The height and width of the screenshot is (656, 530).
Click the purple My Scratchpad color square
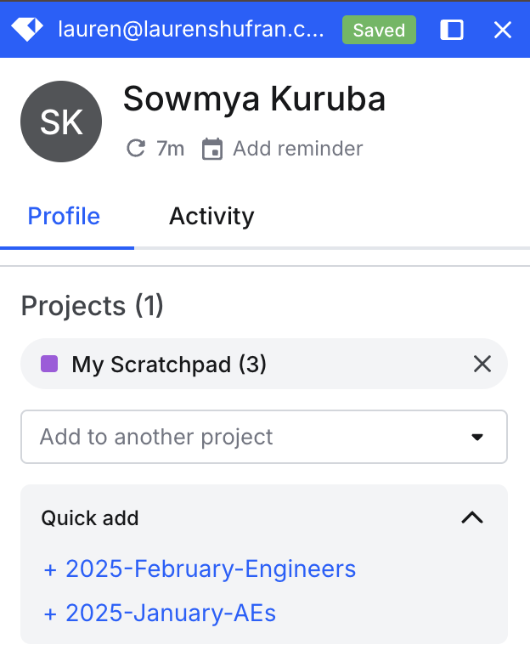click(x=49, y=364)
